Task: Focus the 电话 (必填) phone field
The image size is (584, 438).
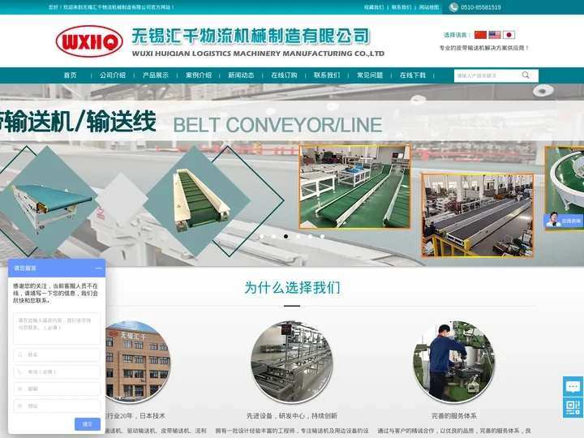Action: (x=57, y=371)
